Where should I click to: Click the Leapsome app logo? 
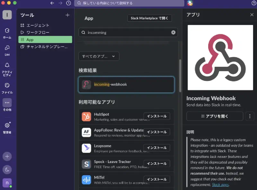tap(86, 148)
